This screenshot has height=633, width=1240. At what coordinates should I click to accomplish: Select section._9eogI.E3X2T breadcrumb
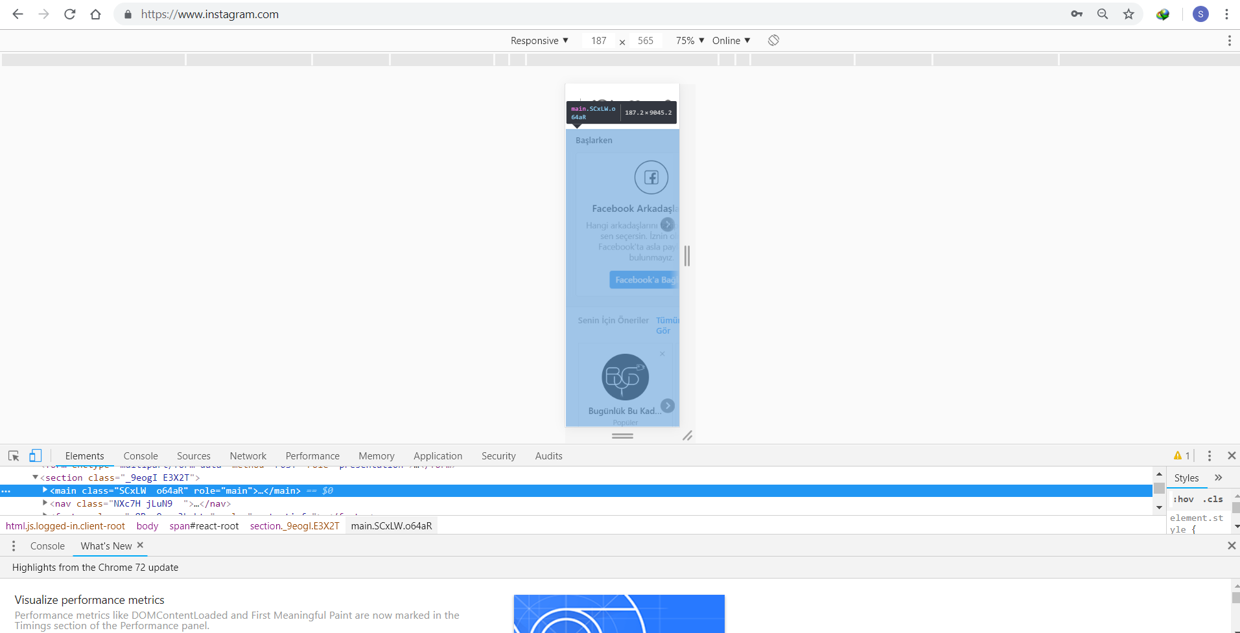point(295,526)
